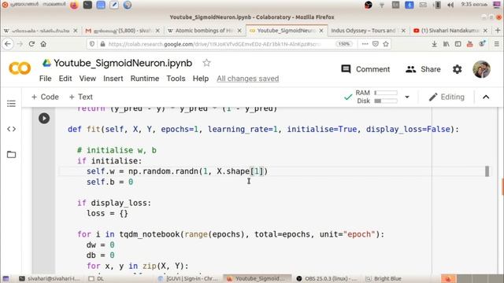Viewport: 504px width, 283px height.
Task: Open the Tools menu
Action: (x=176, y=79)
